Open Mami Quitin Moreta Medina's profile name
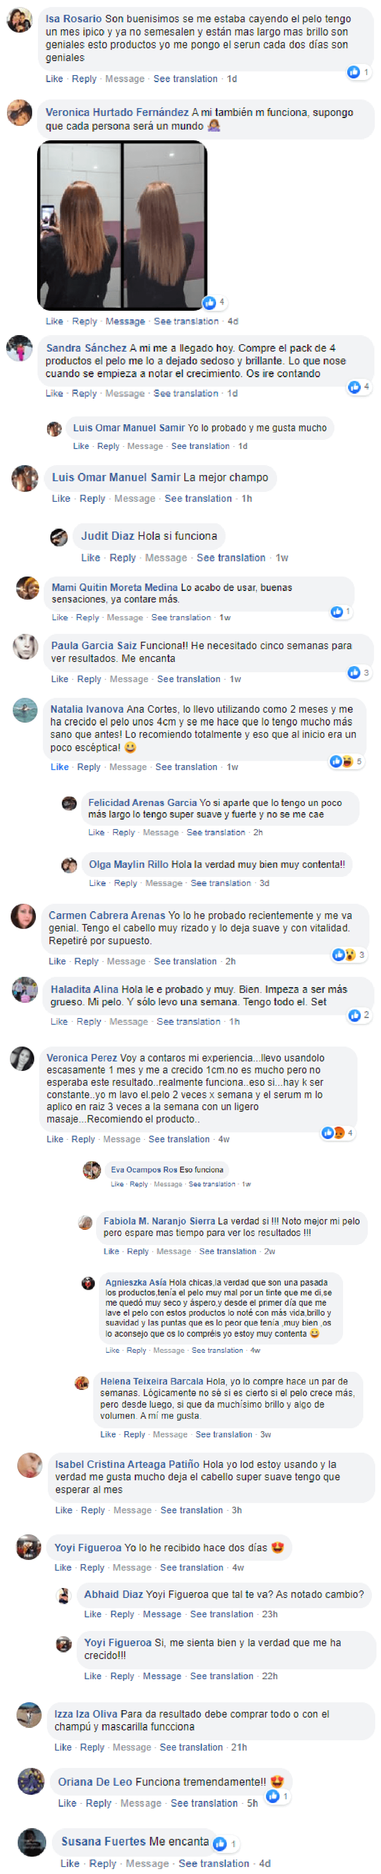The width and height of the screenshot is (381, 1874). [x=114, y=587]
